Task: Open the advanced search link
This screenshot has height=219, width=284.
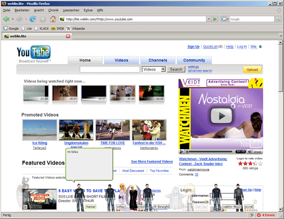Action: pyautogui.click(x=200, y=71)
